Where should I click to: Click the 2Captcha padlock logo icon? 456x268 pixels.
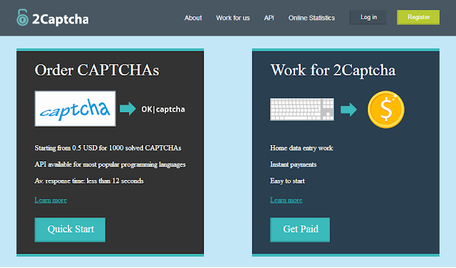(22, 17)
